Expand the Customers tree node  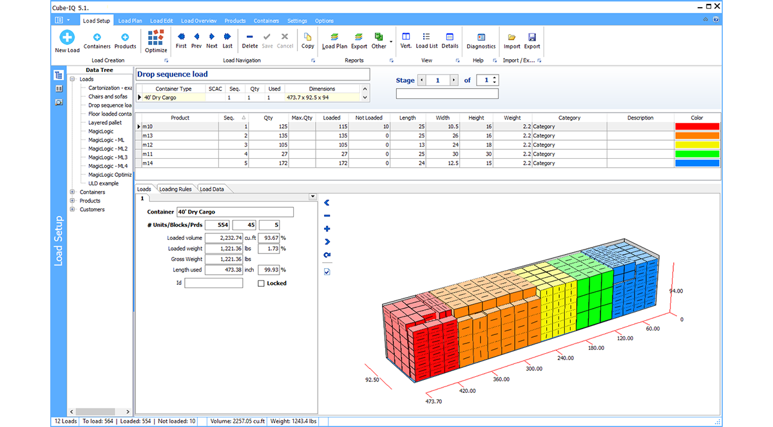(x=72, y=210)
